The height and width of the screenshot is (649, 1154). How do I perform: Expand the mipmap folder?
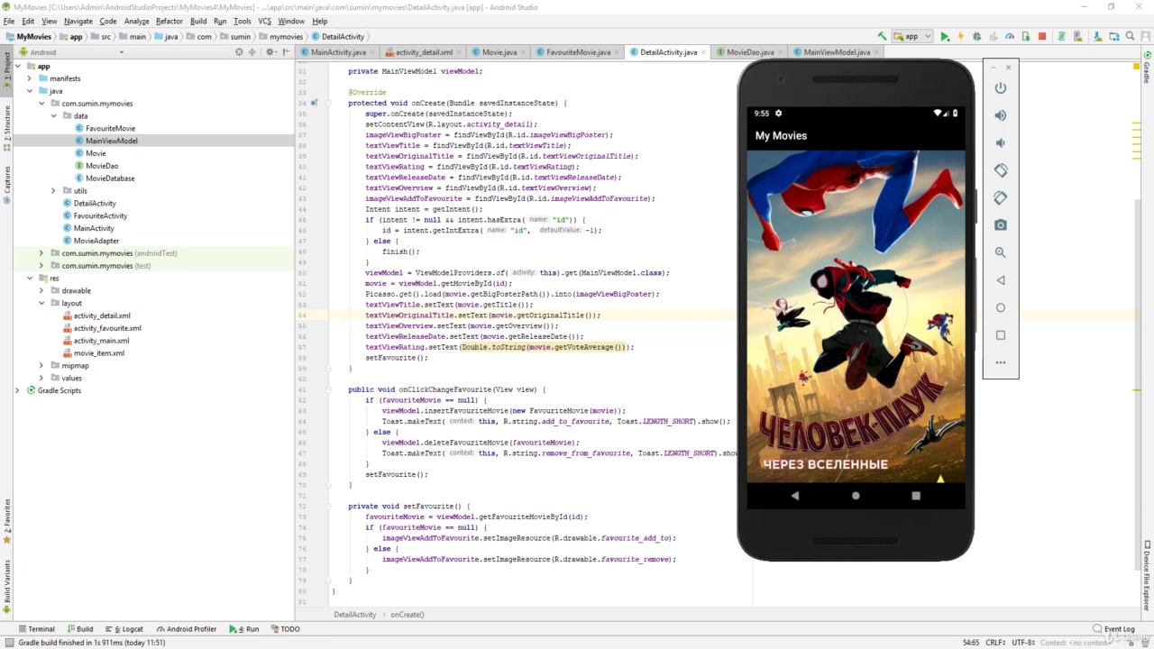point(41,366)
